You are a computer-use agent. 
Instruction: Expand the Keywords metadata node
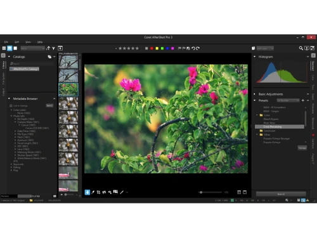click(x=11, y=164)
